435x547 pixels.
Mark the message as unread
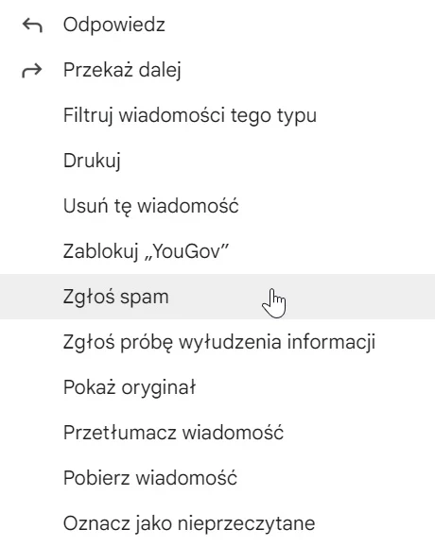pyautogui.click(x=217, y=523)
